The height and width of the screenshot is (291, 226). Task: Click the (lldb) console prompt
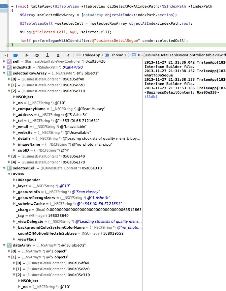click(151, 97)
